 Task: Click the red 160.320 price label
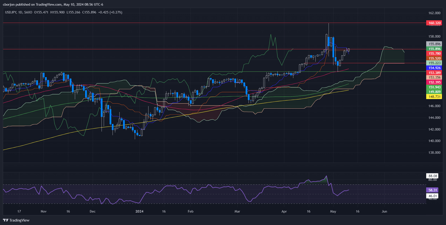tap(434, 23)
